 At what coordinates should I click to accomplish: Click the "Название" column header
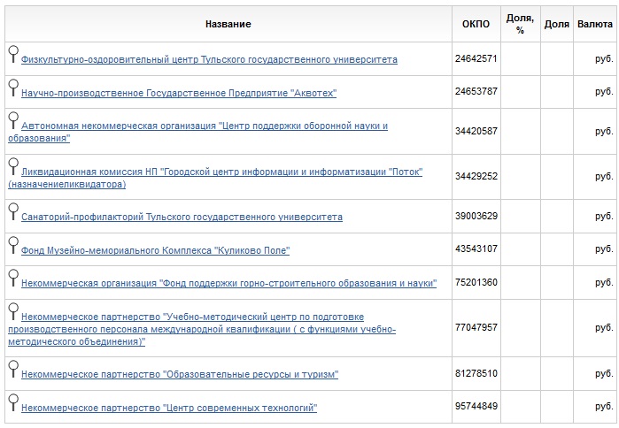coord(228,24)
